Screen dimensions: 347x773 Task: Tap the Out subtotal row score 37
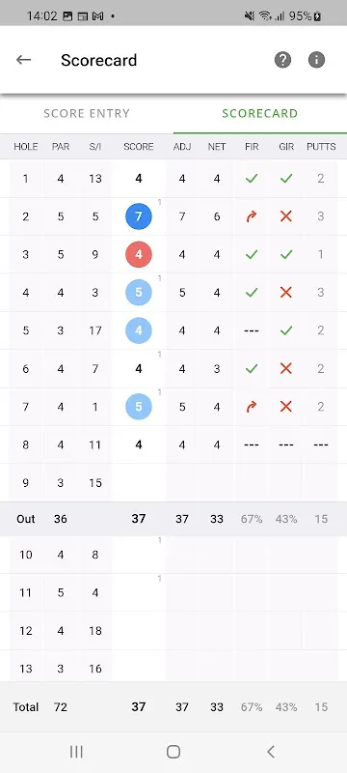coord(139,519)
